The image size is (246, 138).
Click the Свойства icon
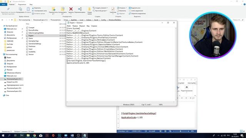pyautogui.click(x=113, y=9)
